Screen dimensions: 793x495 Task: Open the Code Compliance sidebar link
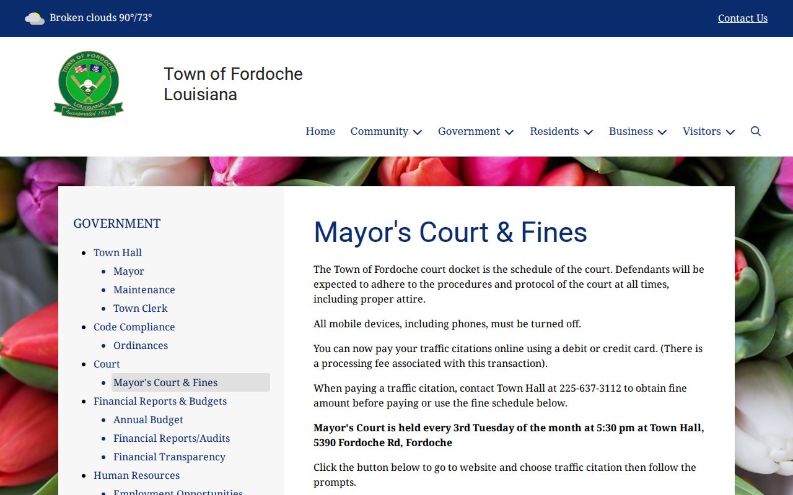coord(134,327)
